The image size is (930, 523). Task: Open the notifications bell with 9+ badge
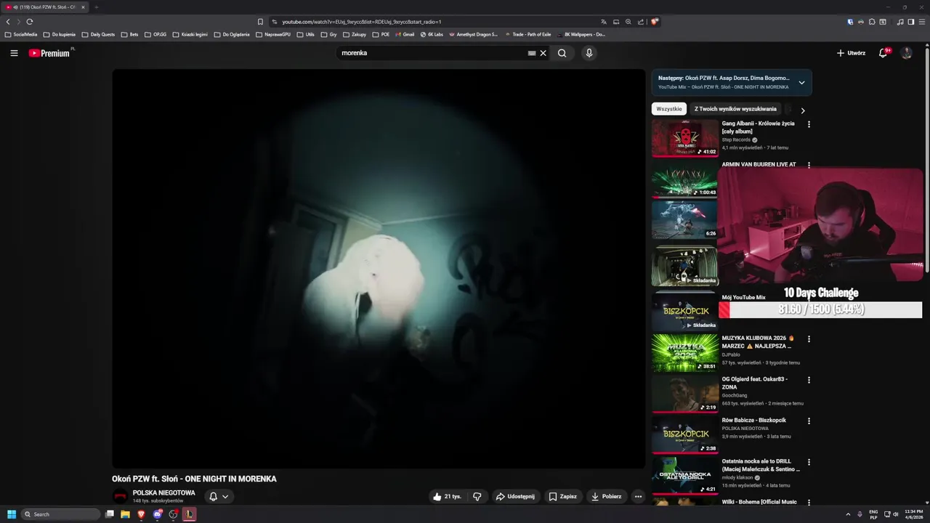[883, 53]
